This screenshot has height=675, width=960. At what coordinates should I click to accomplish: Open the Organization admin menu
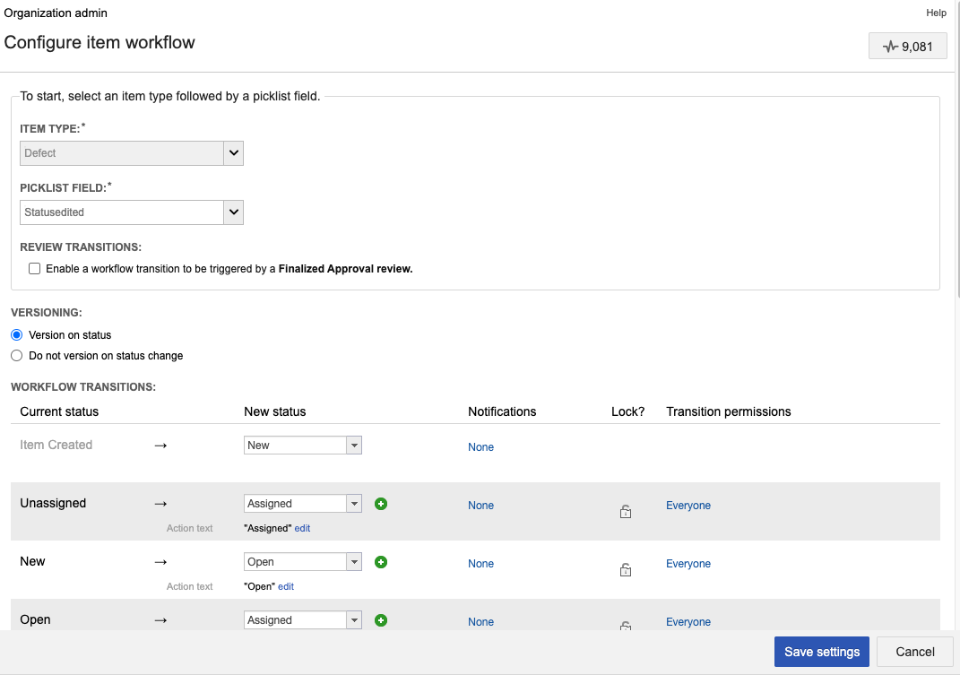[x=56, y=13]
